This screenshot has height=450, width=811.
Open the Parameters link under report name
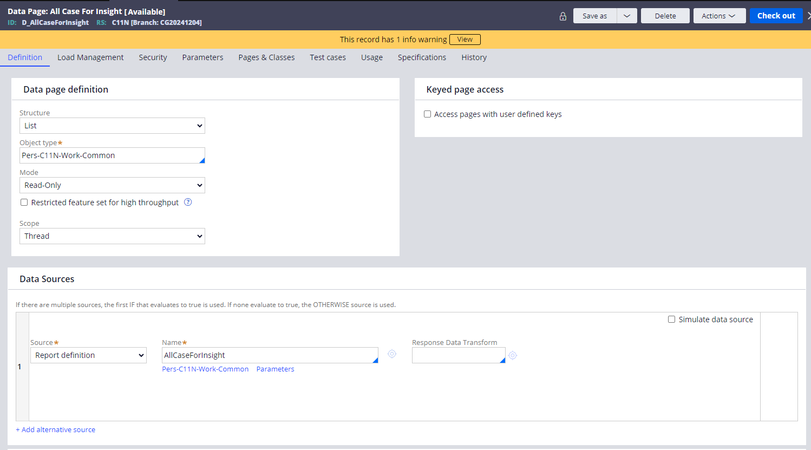[x=275, y=369]
